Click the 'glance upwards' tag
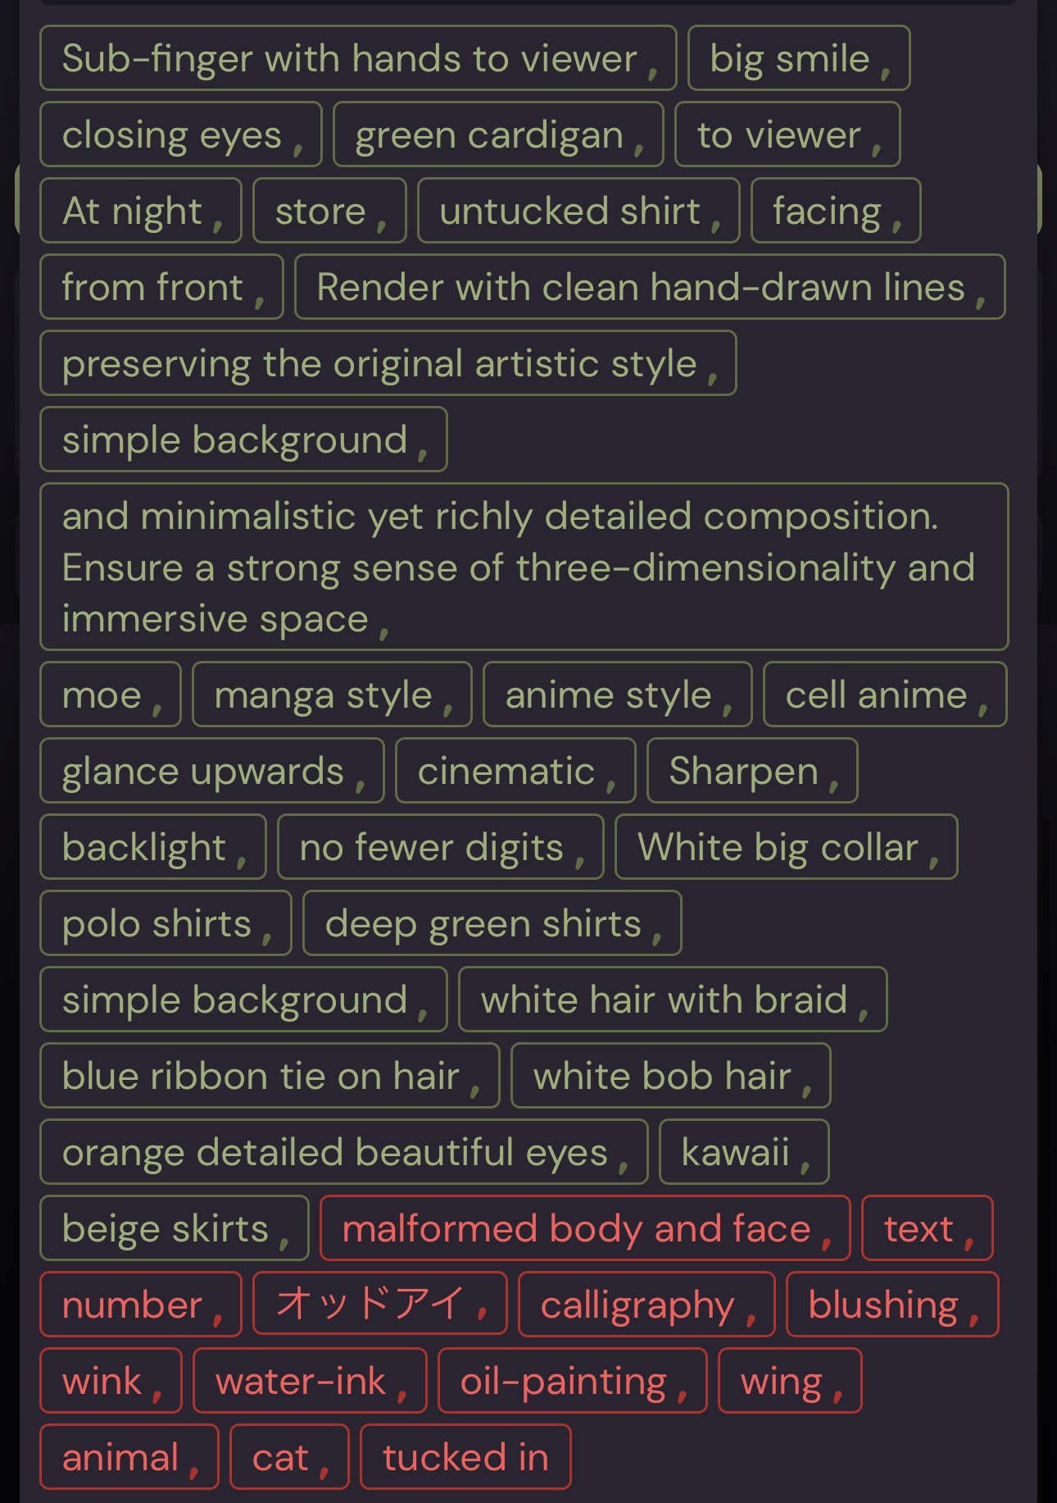Viewport: 1057px width, 1503px height. [212, 771]
